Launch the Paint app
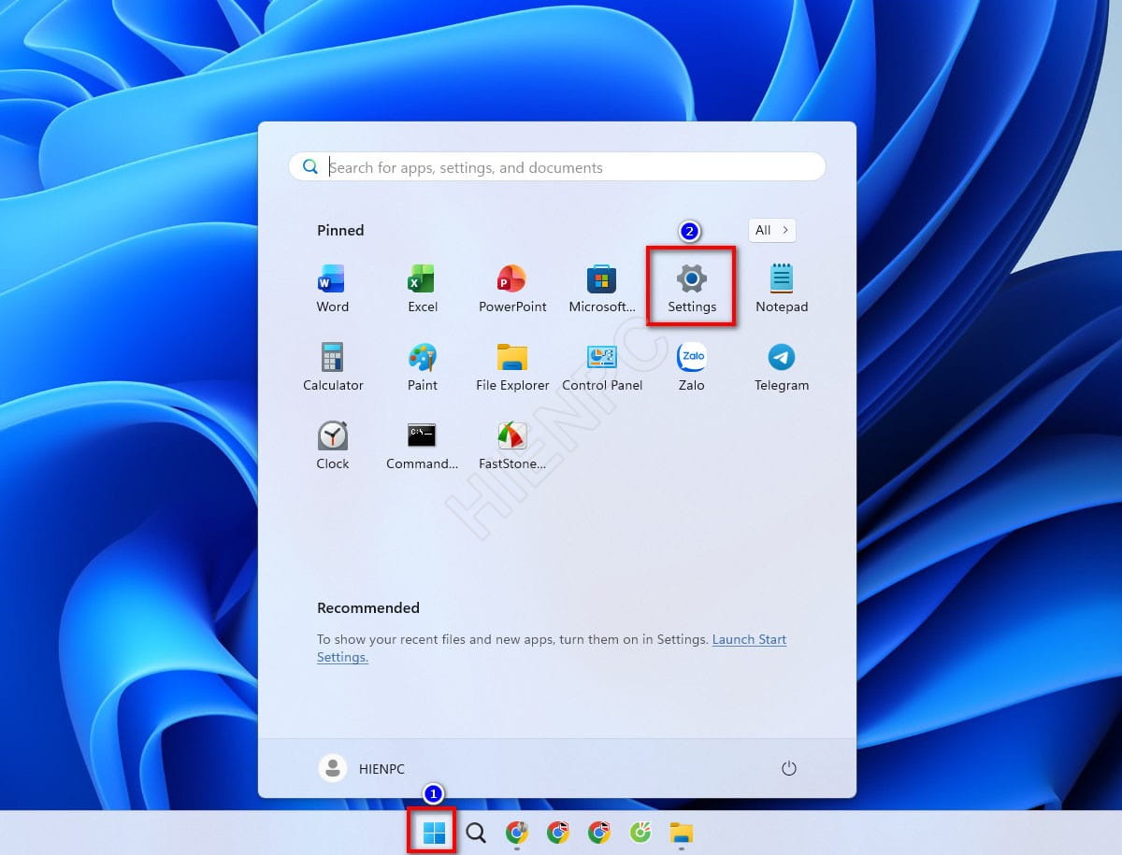Image resolution: width=1122 pixels, height=855 pixels. [423, 367]
